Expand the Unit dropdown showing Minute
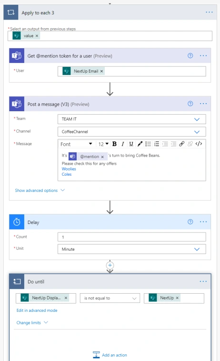The image size is (220, 361). pyautogui.click(x=197, y=249)
